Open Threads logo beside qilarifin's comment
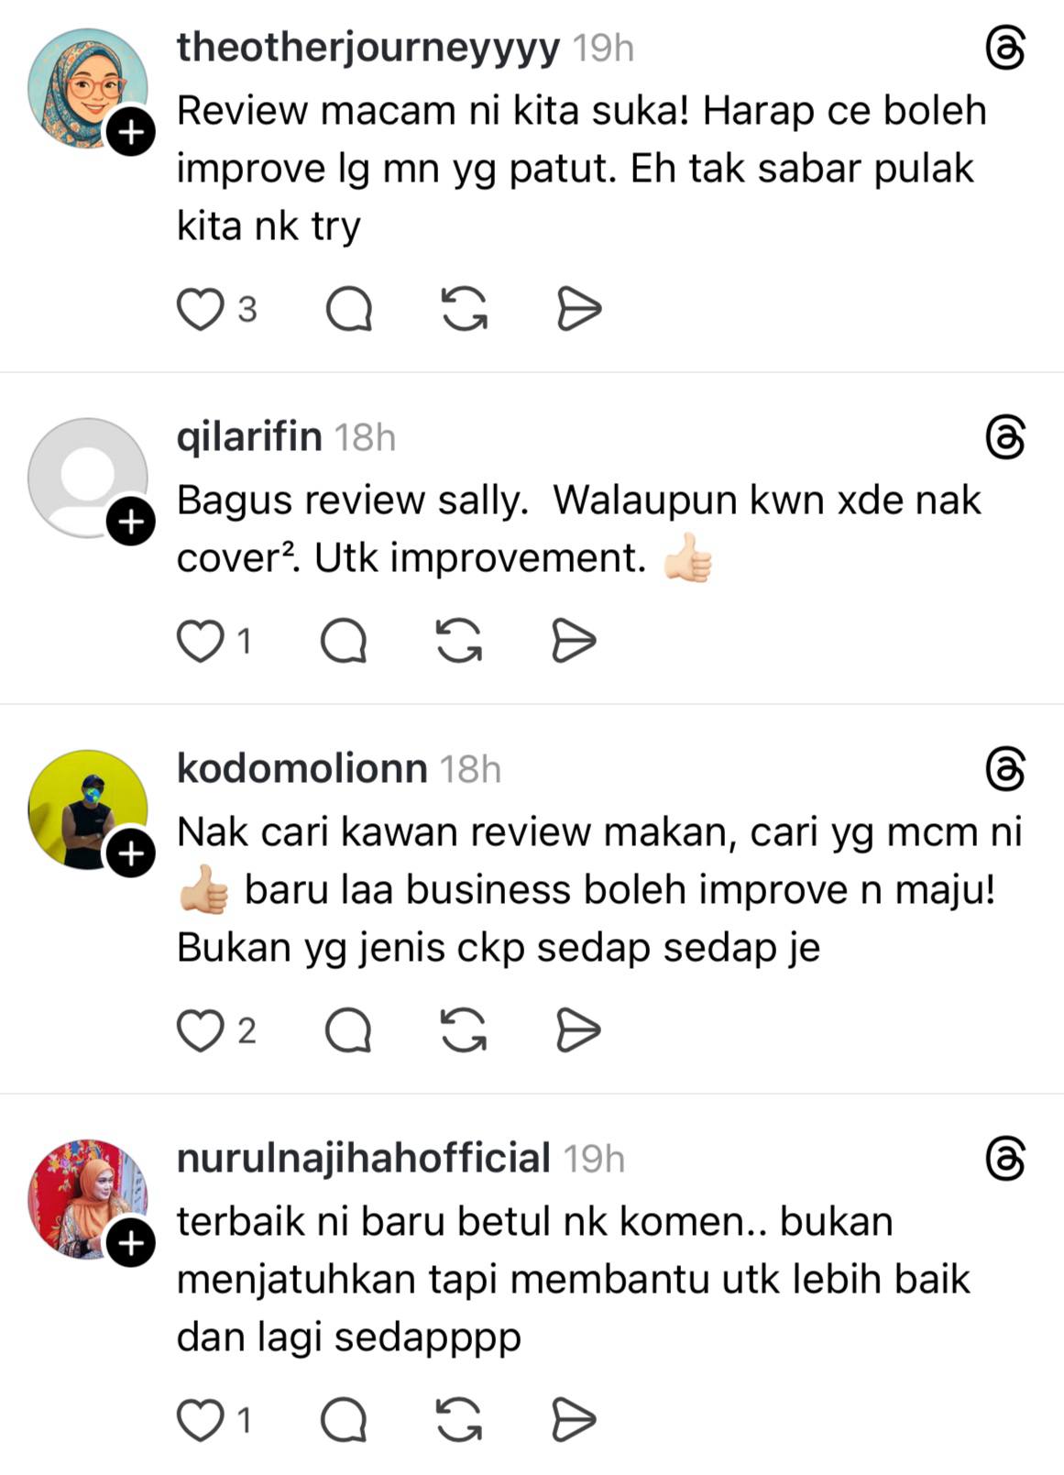1064x1475 pixels. 1005,436
